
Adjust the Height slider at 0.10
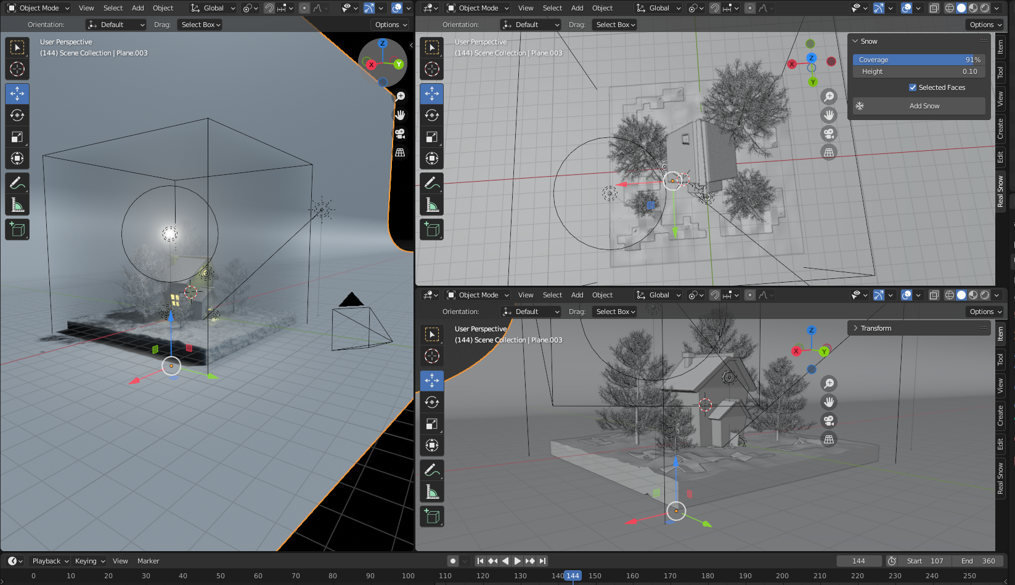point(918,71)
